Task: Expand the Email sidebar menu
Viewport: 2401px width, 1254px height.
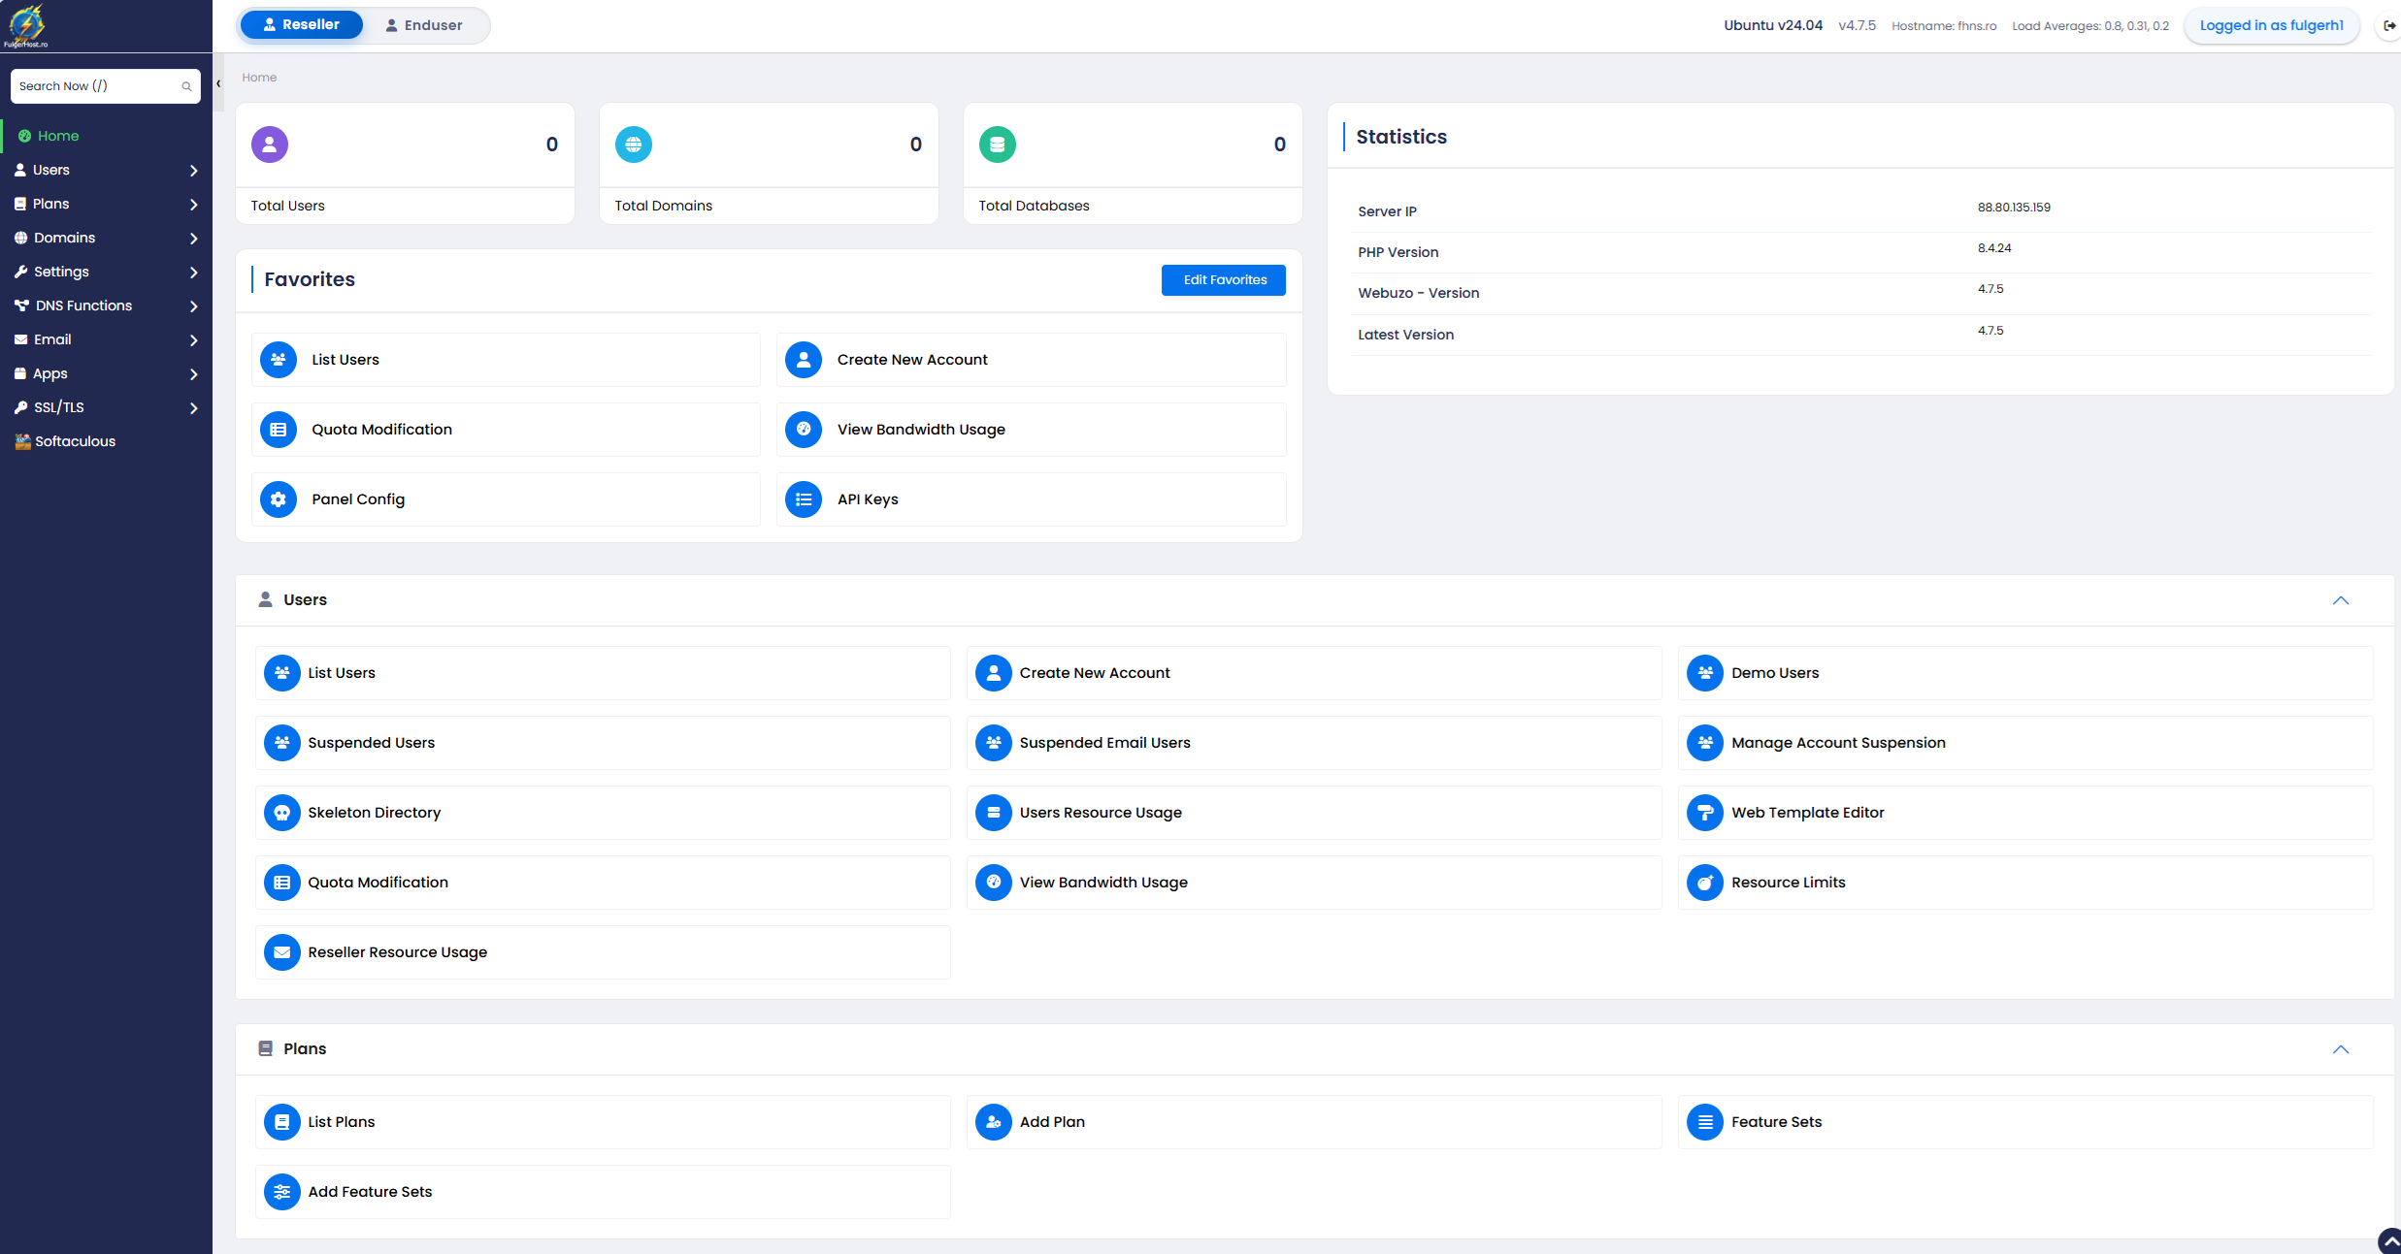Action: pyautogui.click(x=106, y=339)
